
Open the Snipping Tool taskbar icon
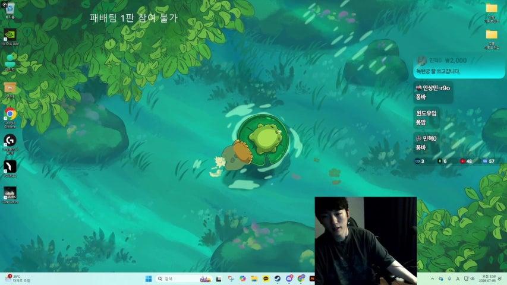pos(231,278)
